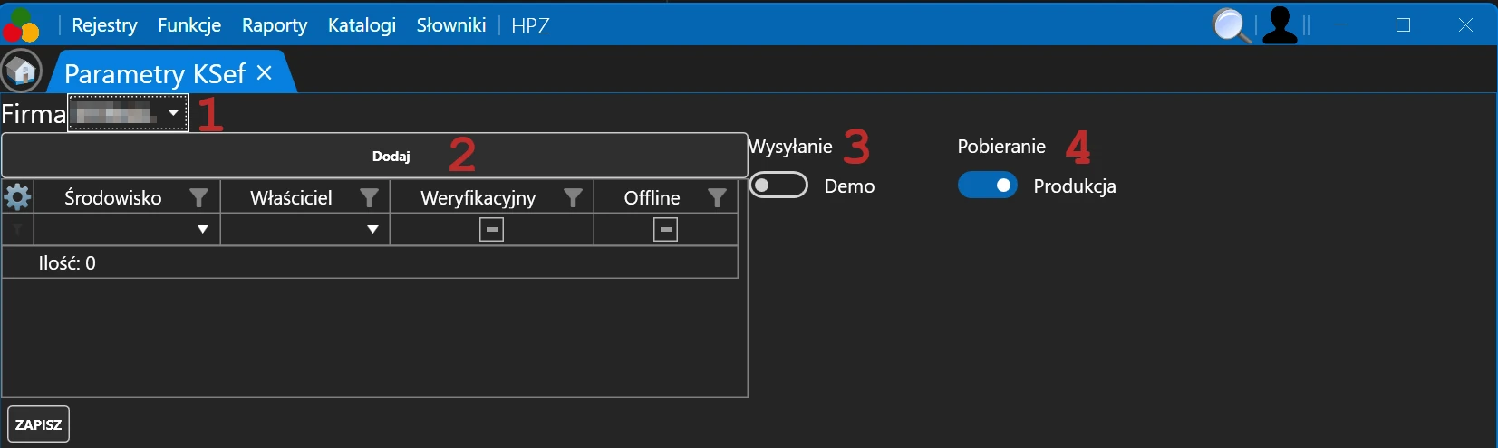
Task: Click the user profile icon
Action: pos(1280,25)
